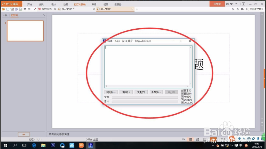266x149 pixels.
Task: Open the 审阅 ribbon tab
Action: pyautogui.click(x=94, y=4)
